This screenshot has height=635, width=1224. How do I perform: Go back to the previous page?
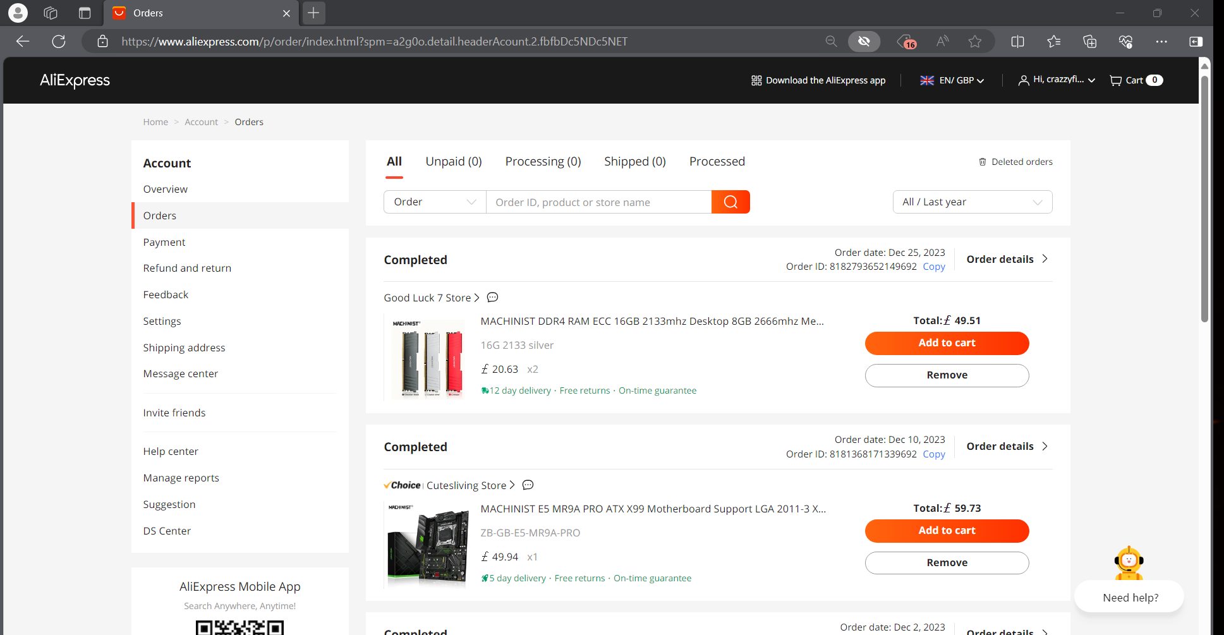pyautogui.click(x=23, y=42)
